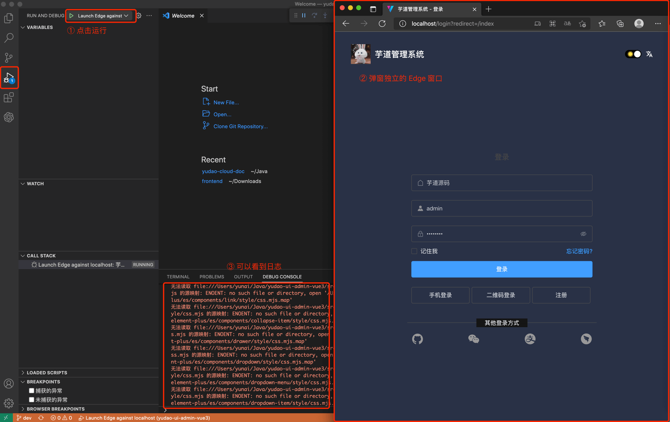Open Edge Collections
Viewport: 670px width, 422px height.
pos(620,23)
